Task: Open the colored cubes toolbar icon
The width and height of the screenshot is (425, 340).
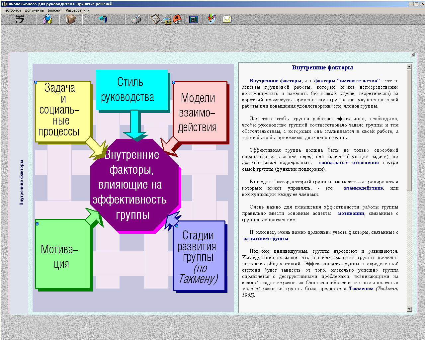Action: coord(47,19)
